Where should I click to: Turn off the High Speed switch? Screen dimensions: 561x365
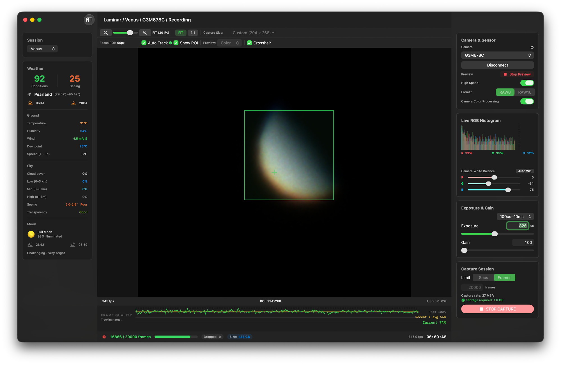coord(527,83)
